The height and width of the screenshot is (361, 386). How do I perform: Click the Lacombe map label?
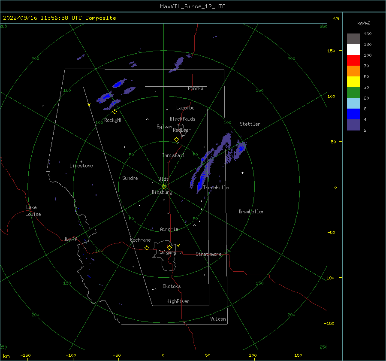click(185, 108)
